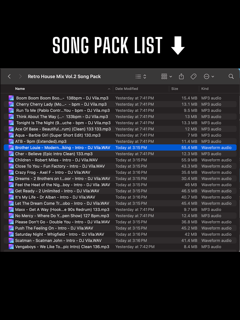240x320 pixels.
Task: Click the 8.4 MB size of Vengaboys
Action: tap(191, 247)
